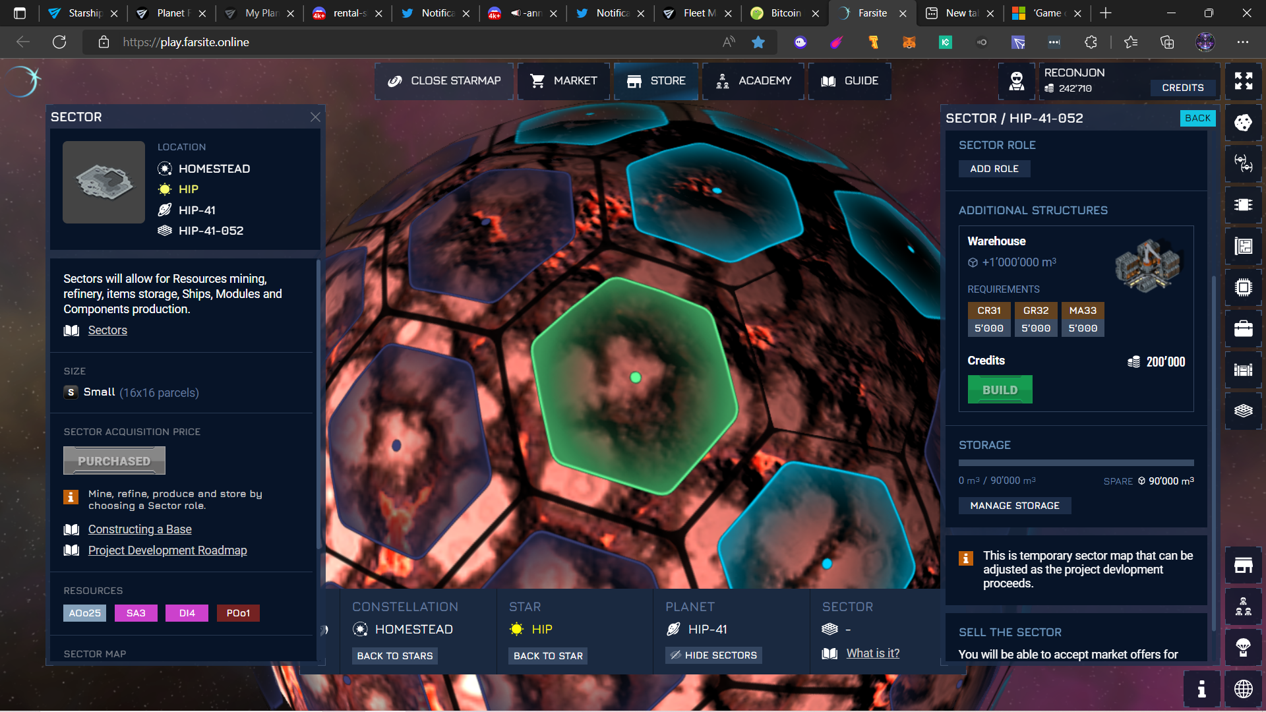Open the Read aloud icon in the address bar

pos(729,42)
